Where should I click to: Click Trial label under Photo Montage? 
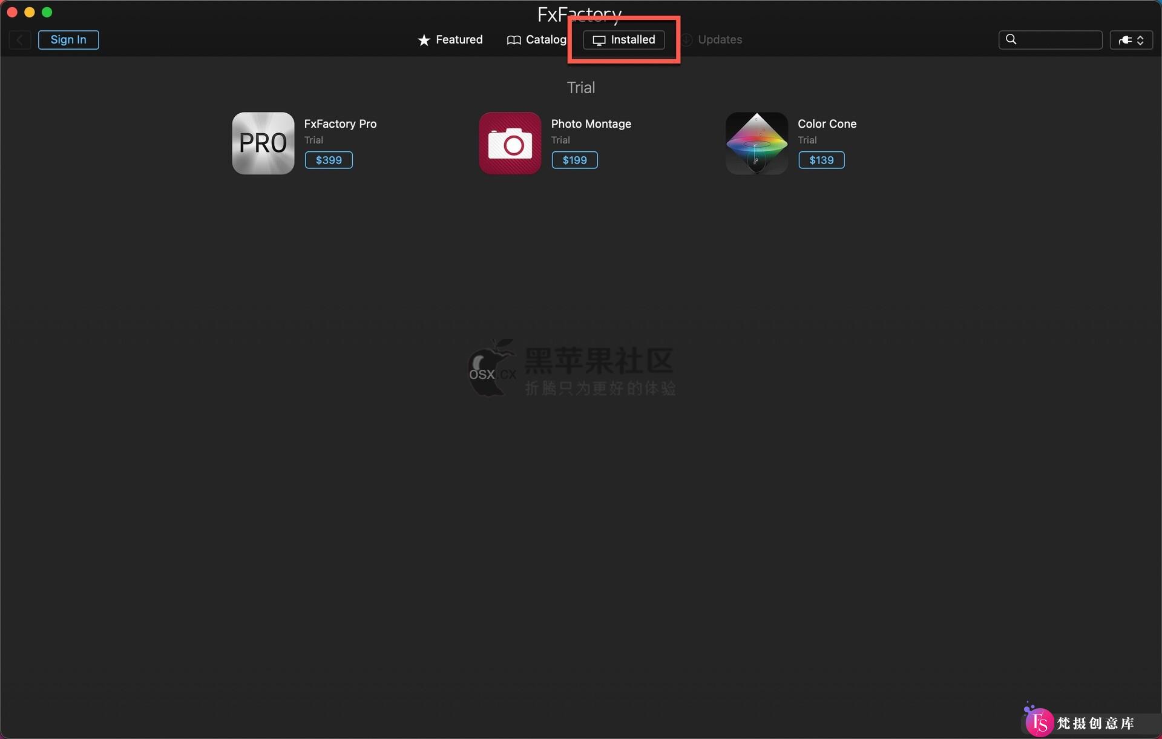click(x=560, y=140)
